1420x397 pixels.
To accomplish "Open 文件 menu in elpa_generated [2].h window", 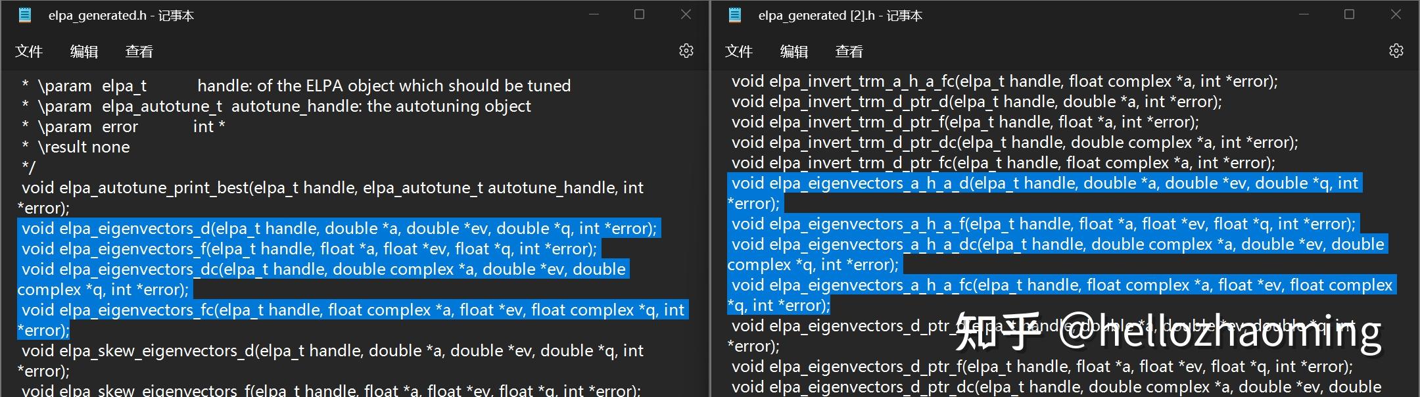I will pos(739,51).
